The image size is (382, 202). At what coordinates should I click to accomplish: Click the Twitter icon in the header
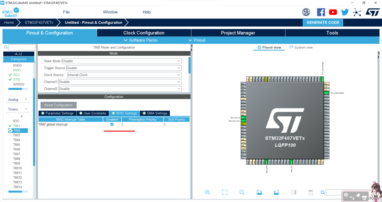(x=345, y=12)
